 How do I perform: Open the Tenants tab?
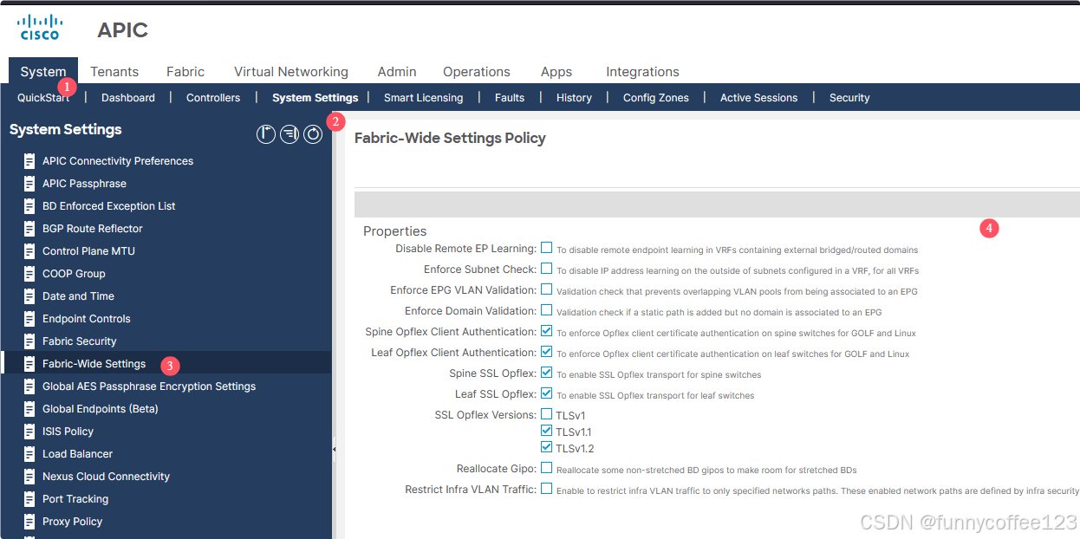114,72
